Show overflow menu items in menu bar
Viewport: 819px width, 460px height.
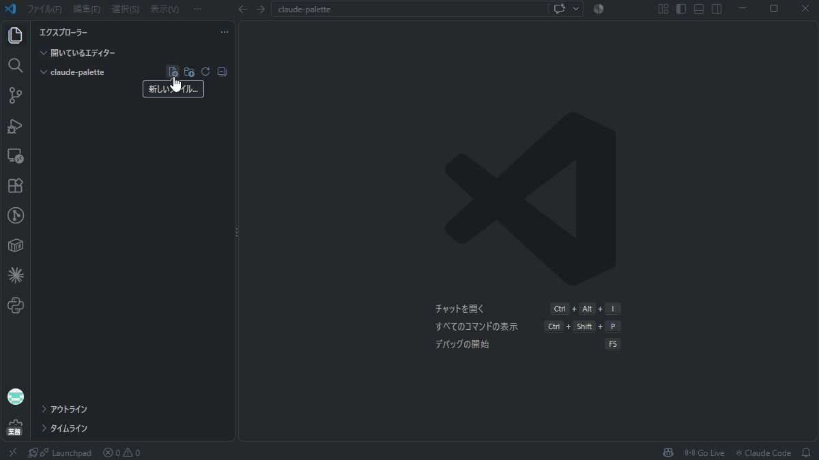[197, 9]
